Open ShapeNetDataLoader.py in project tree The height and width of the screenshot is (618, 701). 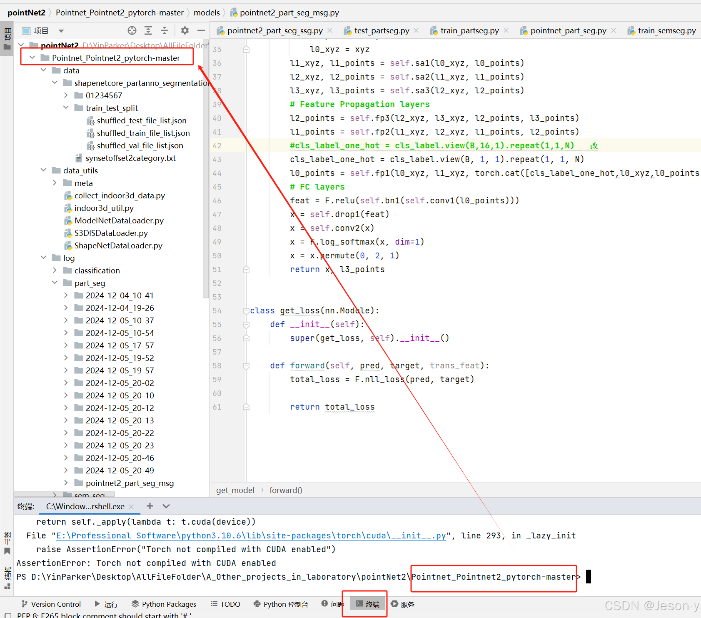(118, 245)
